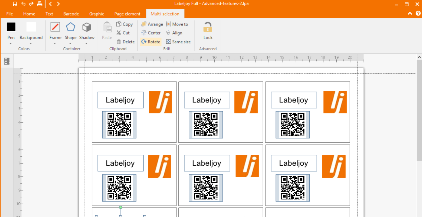Screen dimensions: 422x217
Task: Open the Shape dropdown arrow
Action: coord(70,44)
